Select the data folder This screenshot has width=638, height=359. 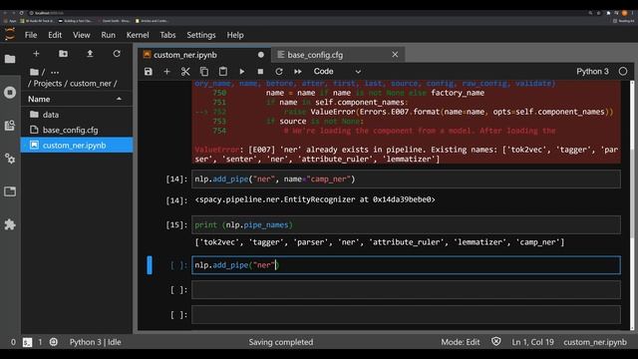click(x=77, y=115)
